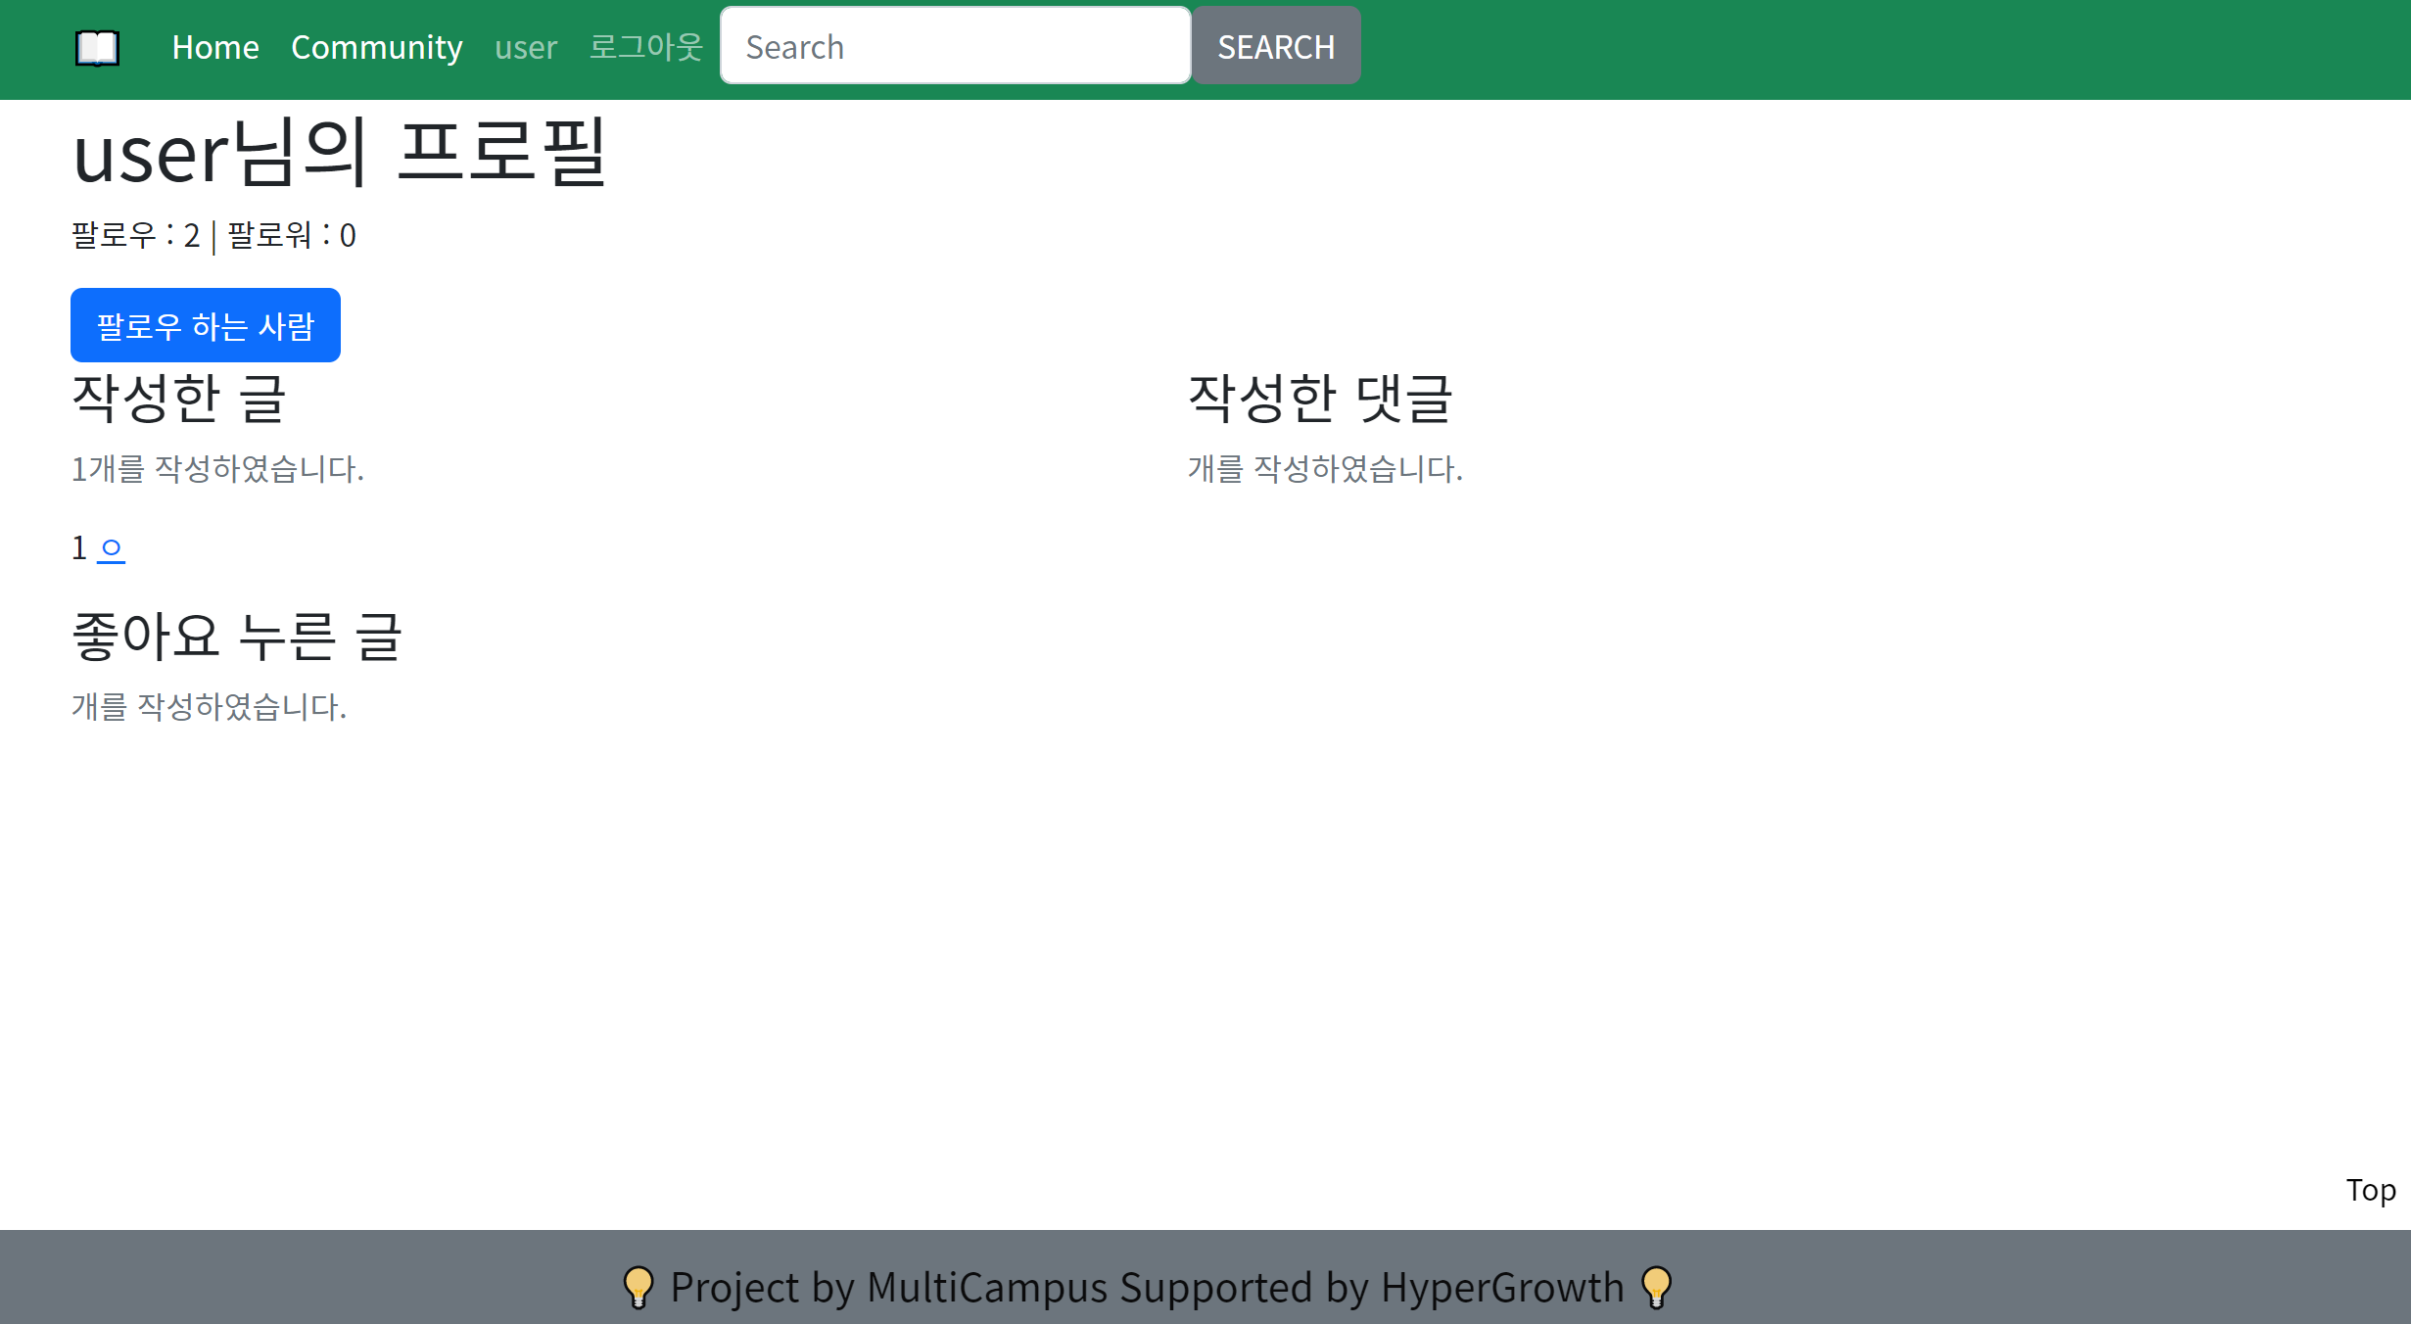Click the 팔로우 하는 사람 button
The height and width of the screenshot is (1324, 2411).
point(206,325)
